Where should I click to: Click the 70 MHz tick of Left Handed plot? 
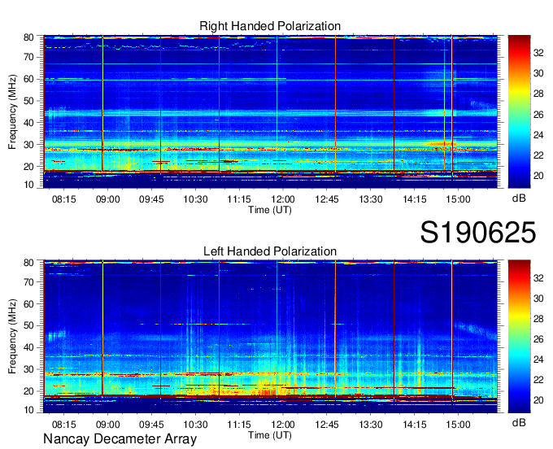pos(28,281)
